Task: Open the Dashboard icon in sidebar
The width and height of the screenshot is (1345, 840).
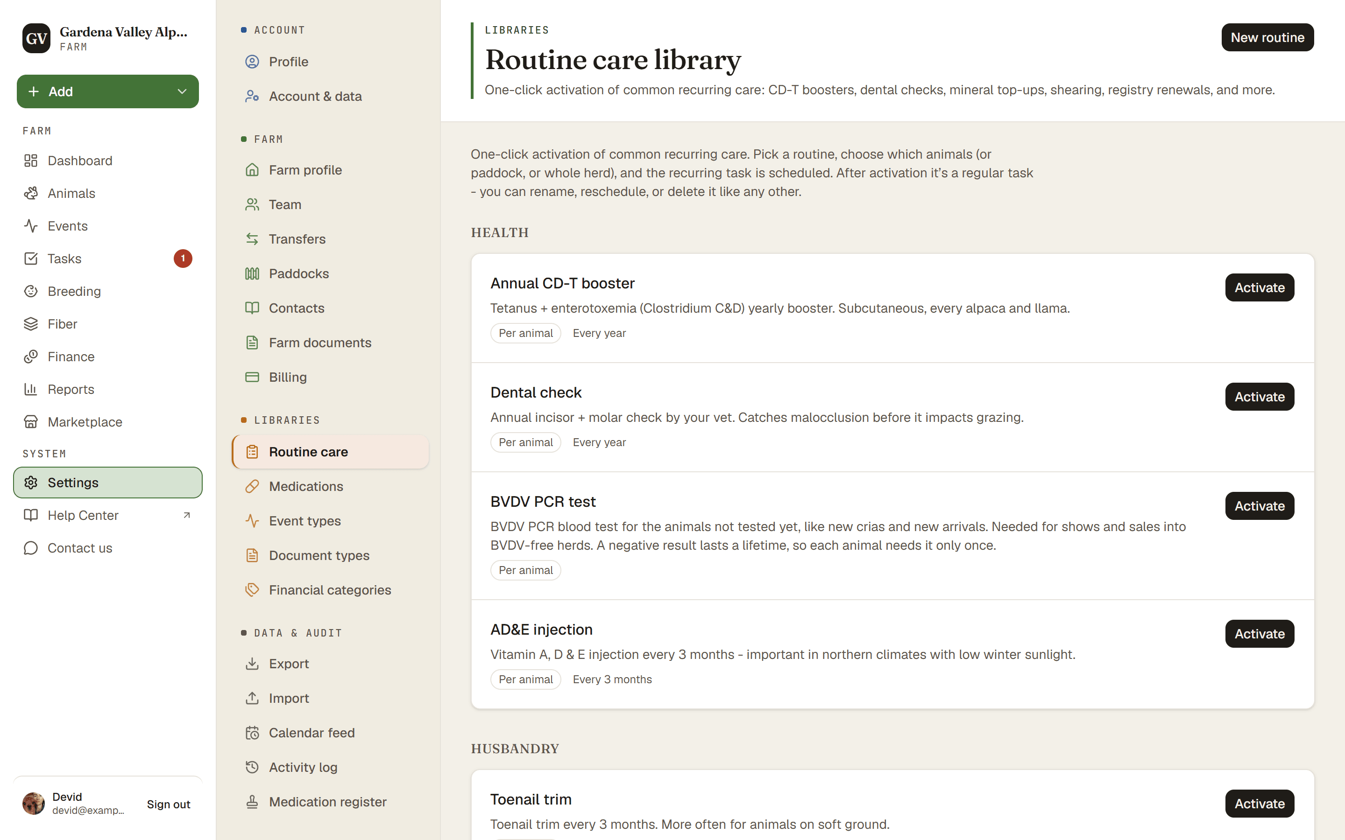Action: pos(30,161)
